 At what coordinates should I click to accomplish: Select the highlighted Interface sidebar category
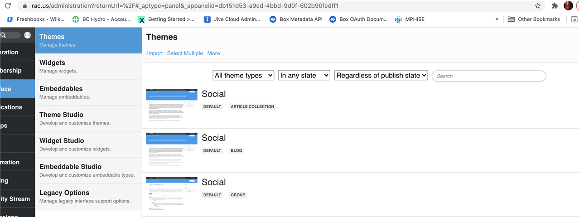click(x=17, y=89)
